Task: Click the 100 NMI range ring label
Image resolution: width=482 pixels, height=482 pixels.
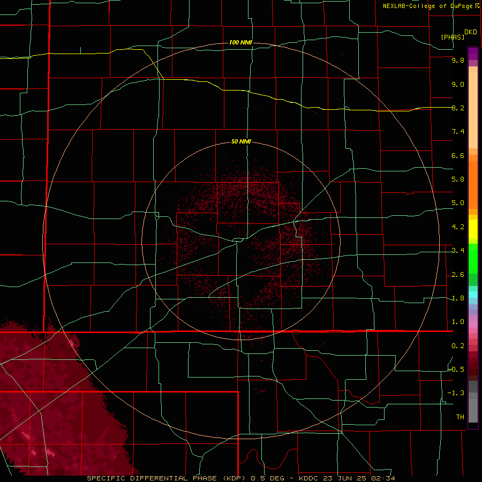Action: [x=240, y=42]
